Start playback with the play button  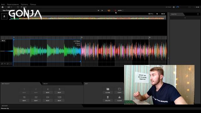(x=102, y=10)
